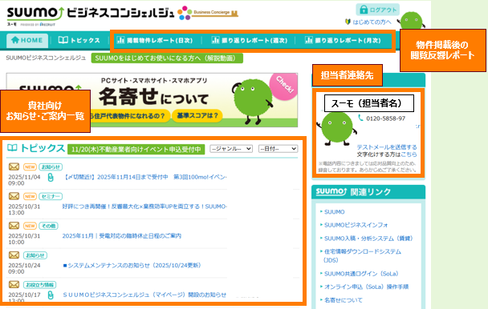The height and width of the screenshot is (309, 488).
Task: Click the お役立ち情報 category tag
Action: coord(39,285)
